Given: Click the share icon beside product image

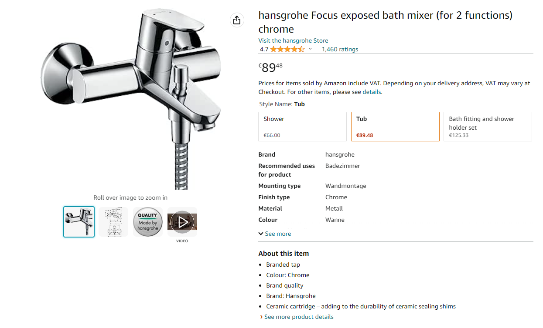Looking at the screenshot, I should tap(237, 20).
